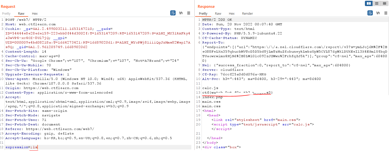This screenshot has height=151, width=389.
Task: Click Sec-Fetch-Dest: document header
Action: [x=32, y=124]
